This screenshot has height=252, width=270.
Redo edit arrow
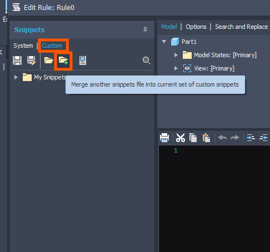tap(235, 138)
